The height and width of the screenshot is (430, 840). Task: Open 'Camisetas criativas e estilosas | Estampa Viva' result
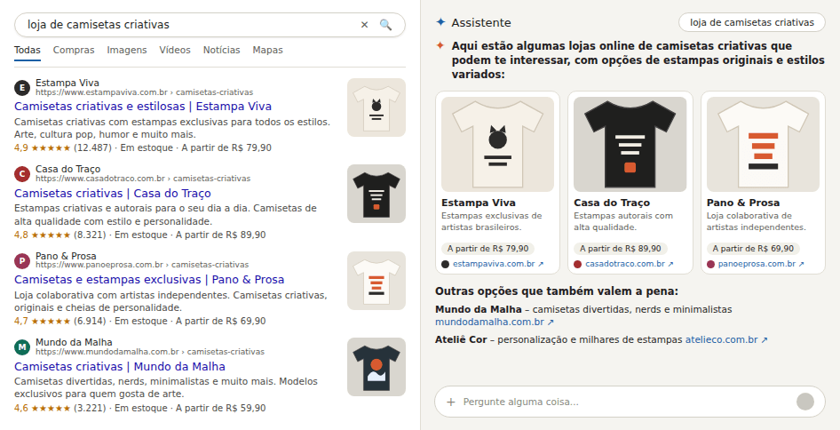click(143, 106)
